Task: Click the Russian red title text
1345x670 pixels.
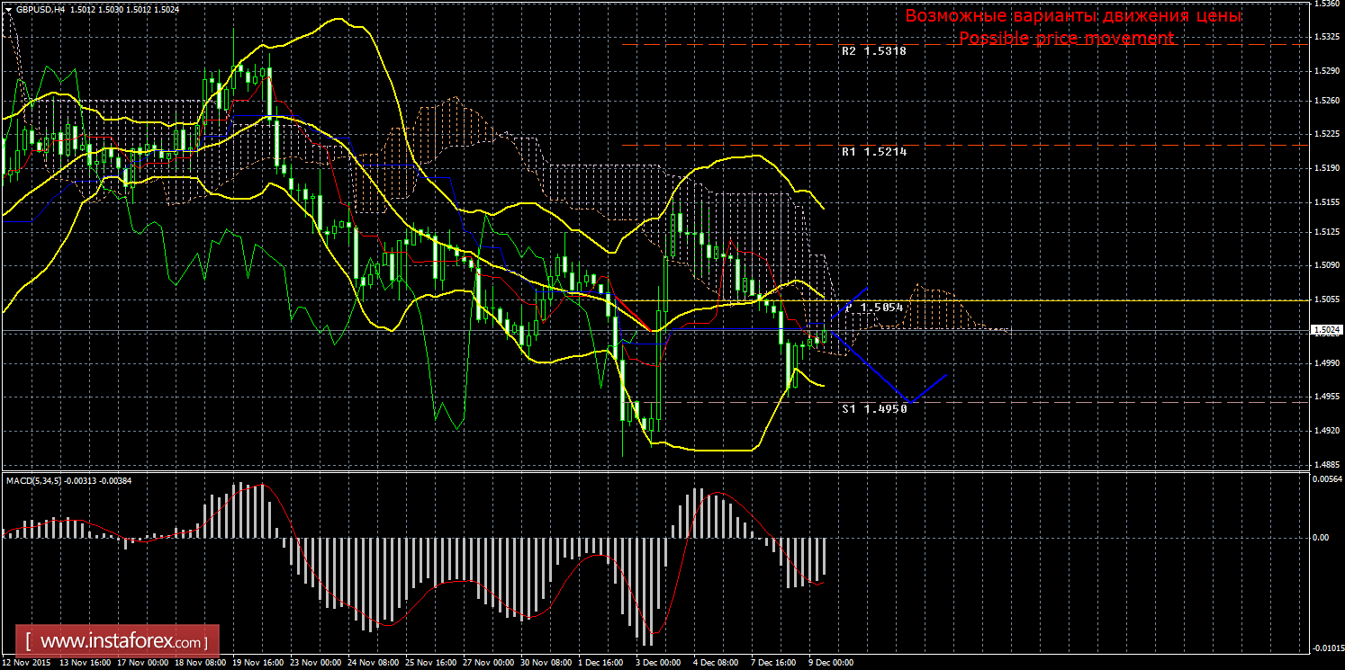Action: 1073,16
